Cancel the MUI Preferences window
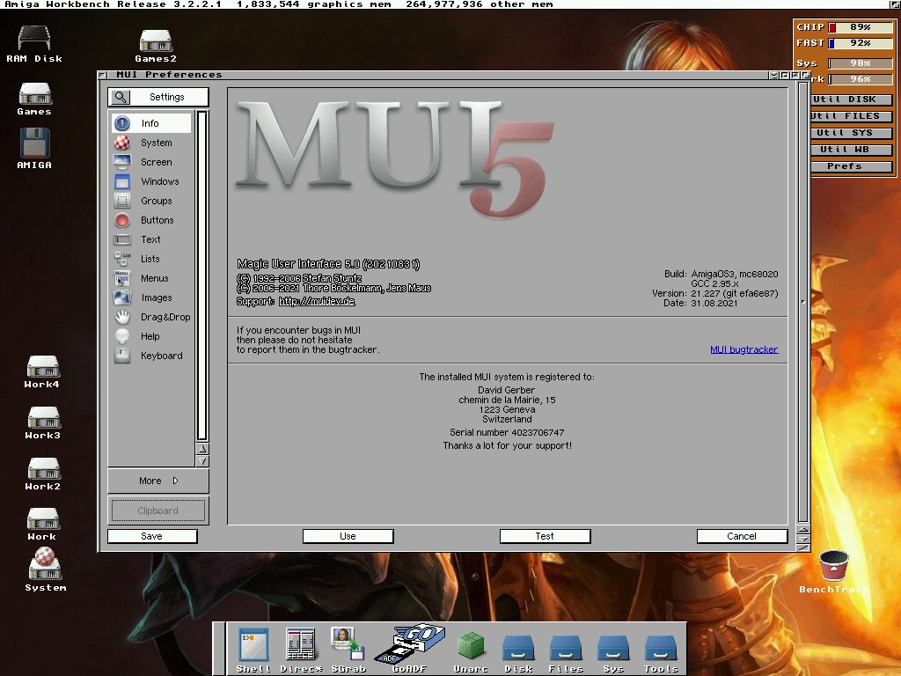Viewport: 901px width, 676px height. 742,536
